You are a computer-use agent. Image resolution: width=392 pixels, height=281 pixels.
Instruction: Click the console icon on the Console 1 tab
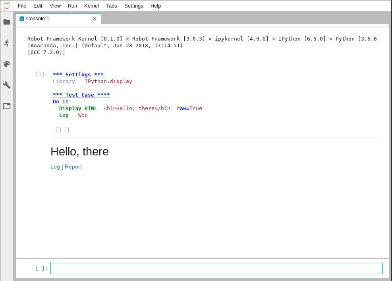pyautogui.click(x=22, y=19)
